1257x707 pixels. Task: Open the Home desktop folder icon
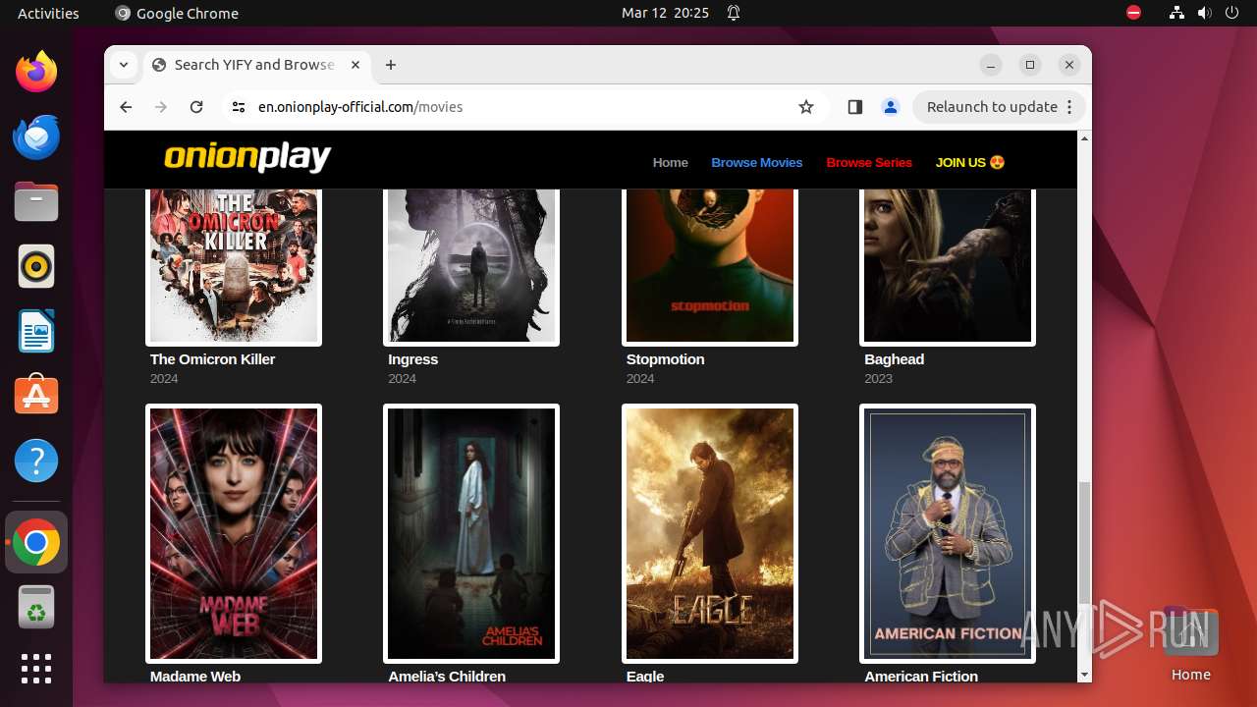[x=1191, y=643]
